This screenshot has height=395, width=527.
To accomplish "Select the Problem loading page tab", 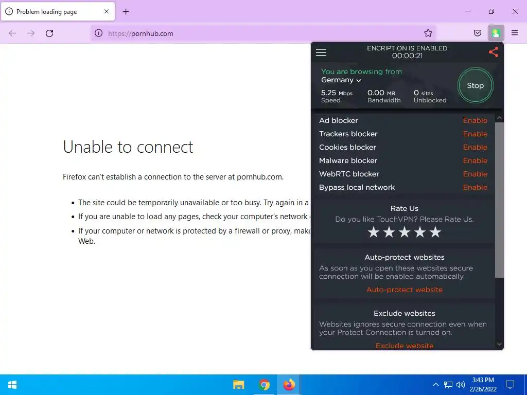I will coord(58,12).
